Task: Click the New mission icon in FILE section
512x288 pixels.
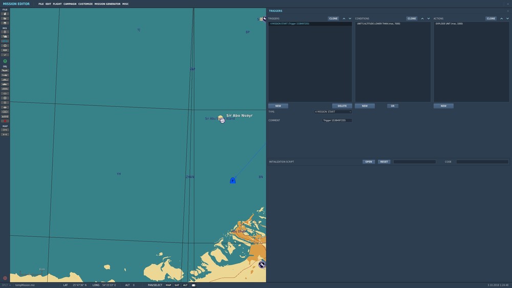Action: [5, 14]
